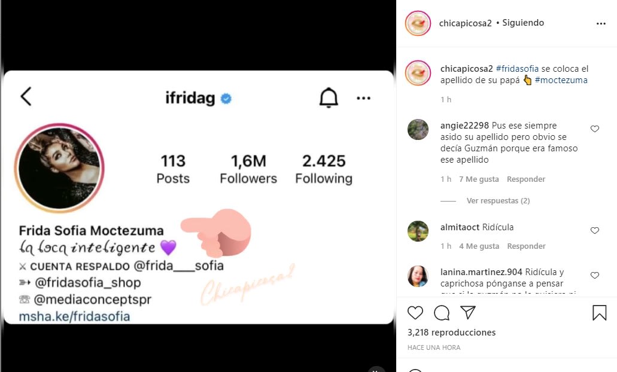
Task: Open the #moctezuma hashtag
Action: (561, 80)
